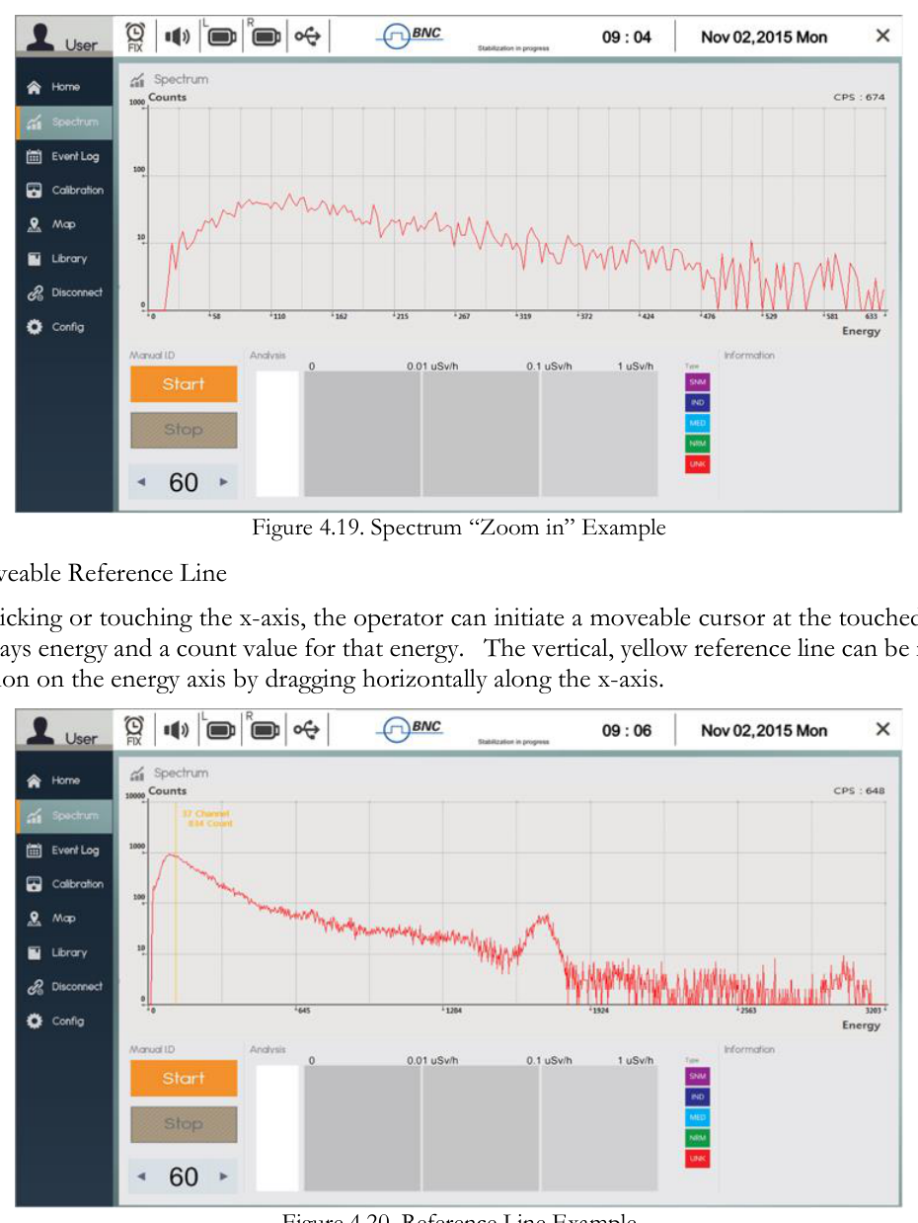918x1223 pixels.
Task: Open Map in the 09:04 screenshot sidebar
Action: [x=64, y=224]
